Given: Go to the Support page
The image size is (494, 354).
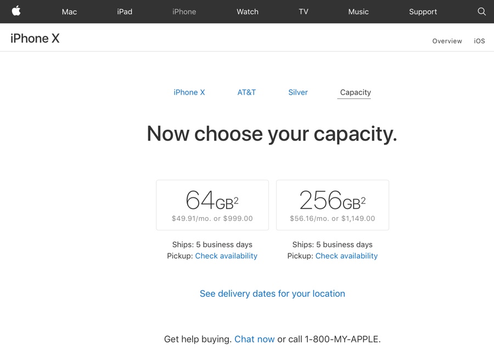Looking at the screenshot, I should coord(423,12).
